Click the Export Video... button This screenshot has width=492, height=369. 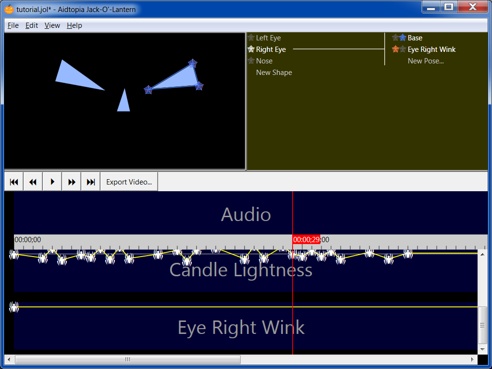click(129, 182)
